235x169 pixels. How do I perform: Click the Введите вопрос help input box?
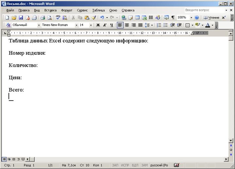tap(200, 10)
